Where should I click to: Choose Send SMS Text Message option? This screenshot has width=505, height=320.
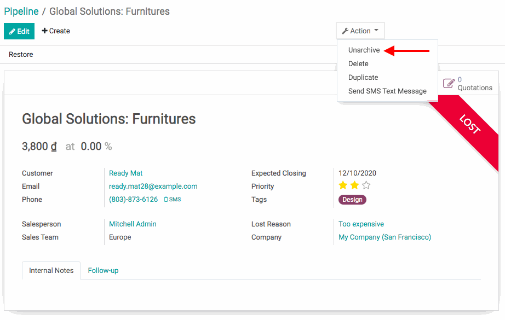pos(387,91)
